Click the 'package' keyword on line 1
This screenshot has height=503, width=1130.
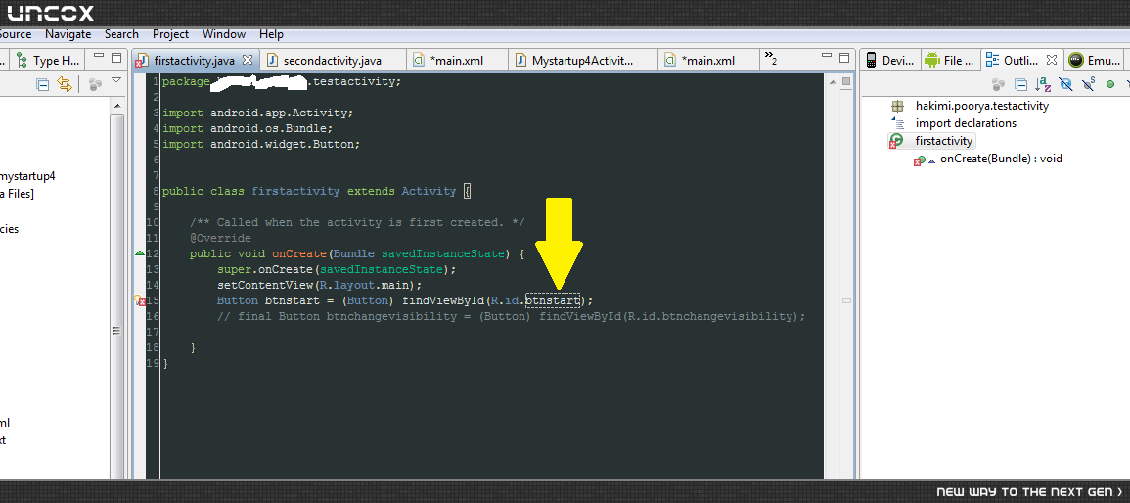[x=186, y=81]
